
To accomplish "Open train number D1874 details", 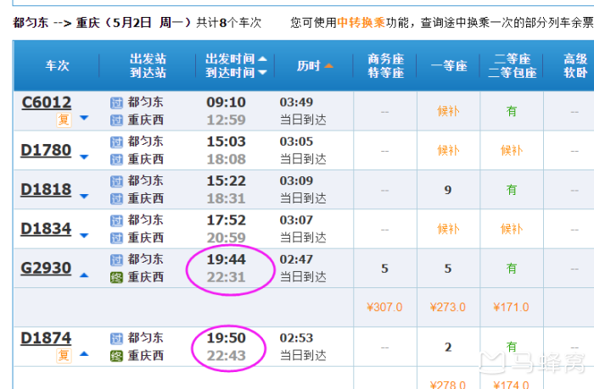I will coord(46,338).
